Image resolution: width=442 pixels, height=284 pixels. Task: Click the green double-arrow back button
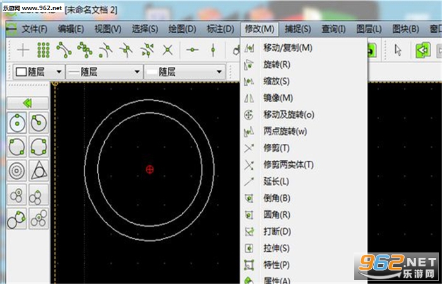pyautogui.click(x=28, y=103)
